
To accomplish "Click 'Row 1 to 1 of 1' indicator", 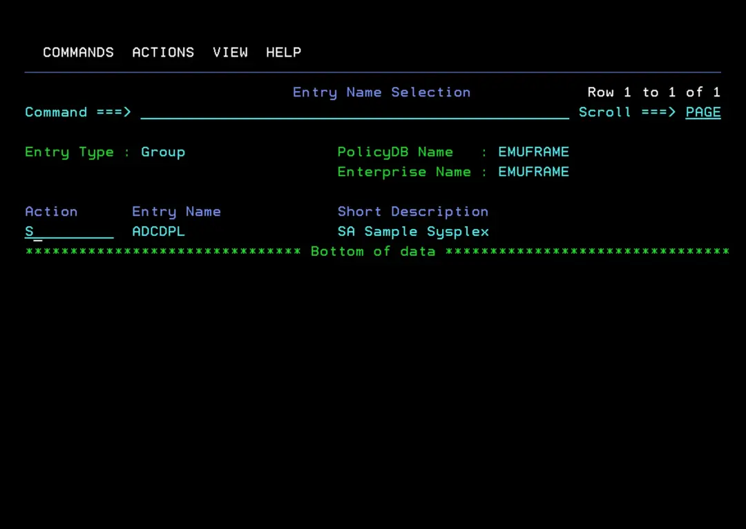I will (654, 92).
